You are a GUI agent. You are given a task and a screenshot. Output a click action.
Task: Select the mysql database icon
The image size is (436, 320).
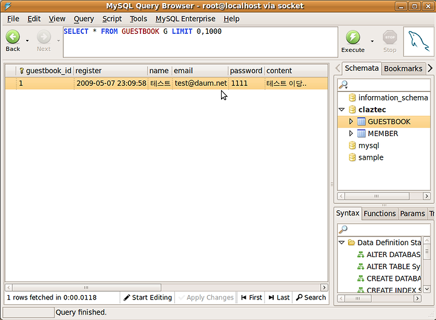tap(352, 145)
